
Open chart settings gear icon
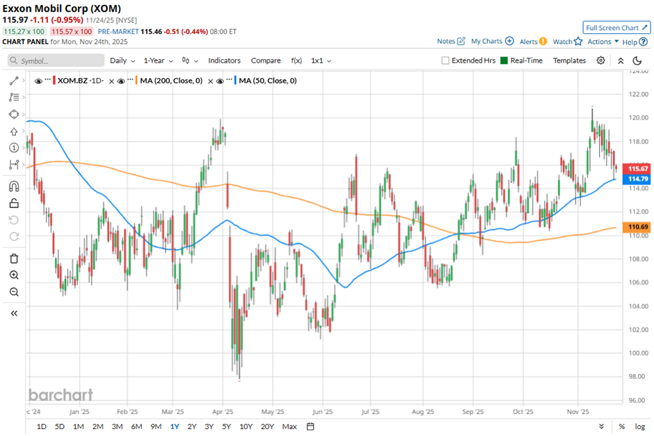point(600,60)
